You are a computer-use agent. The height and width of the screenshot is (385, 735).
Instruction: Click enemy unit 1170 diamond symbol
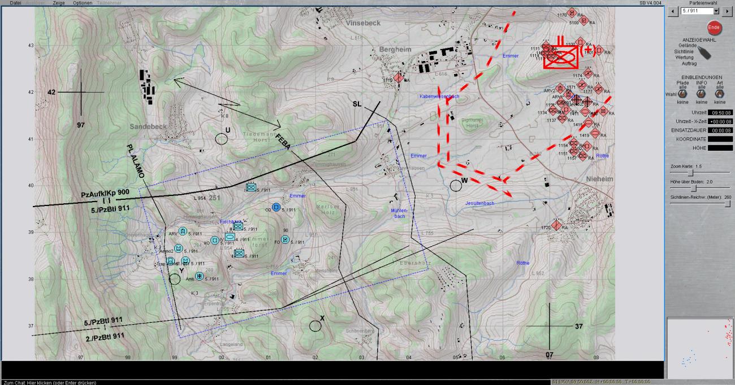(x=572, y=12)
